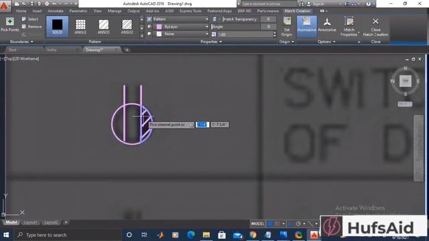Screen dimensions: 429x241
Task: Increment the hatch scale spinner
Action: click(275, 33)
